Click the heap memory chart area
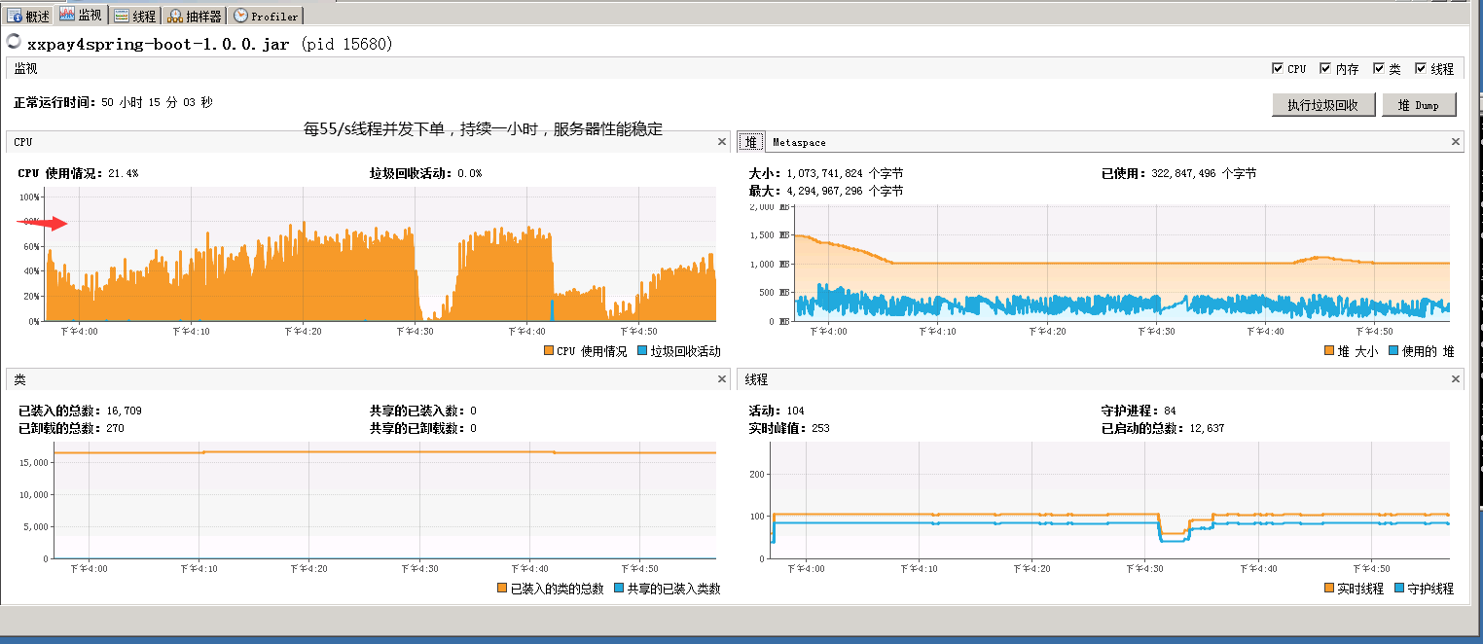1483x644 pixels. coord(1121,263)
